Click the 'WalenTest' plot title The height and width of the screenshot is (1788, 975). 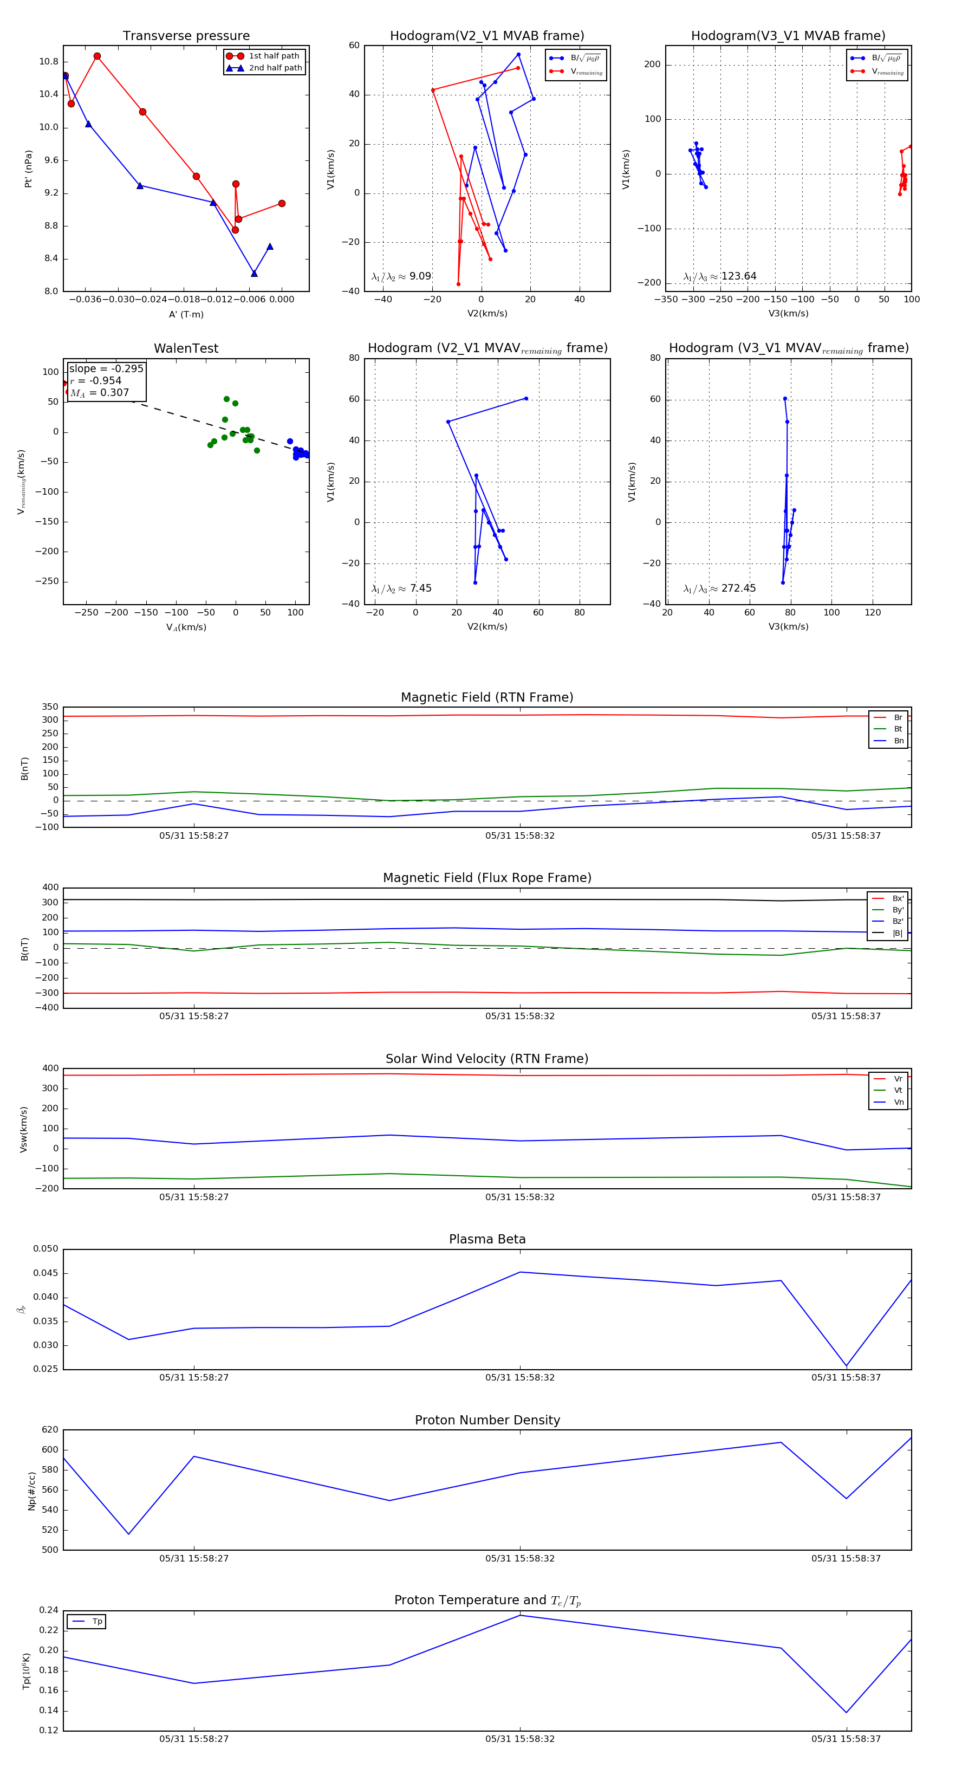click(186, 348)
